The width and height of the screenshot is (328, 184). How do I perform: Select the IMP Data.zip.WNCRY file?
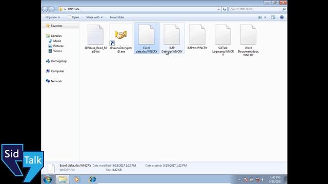point(172,38)
